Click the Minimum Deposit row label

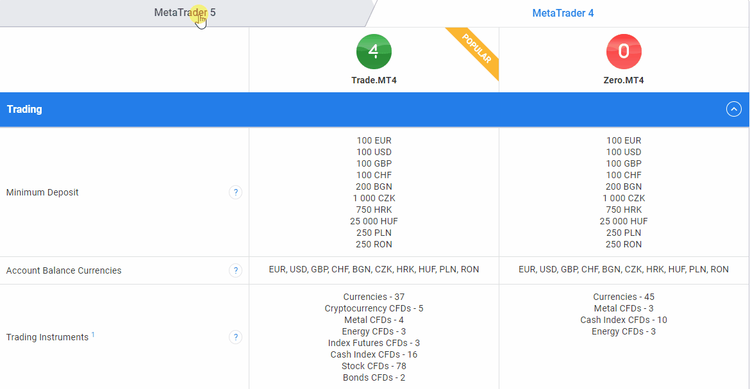(x=42, y=192)
